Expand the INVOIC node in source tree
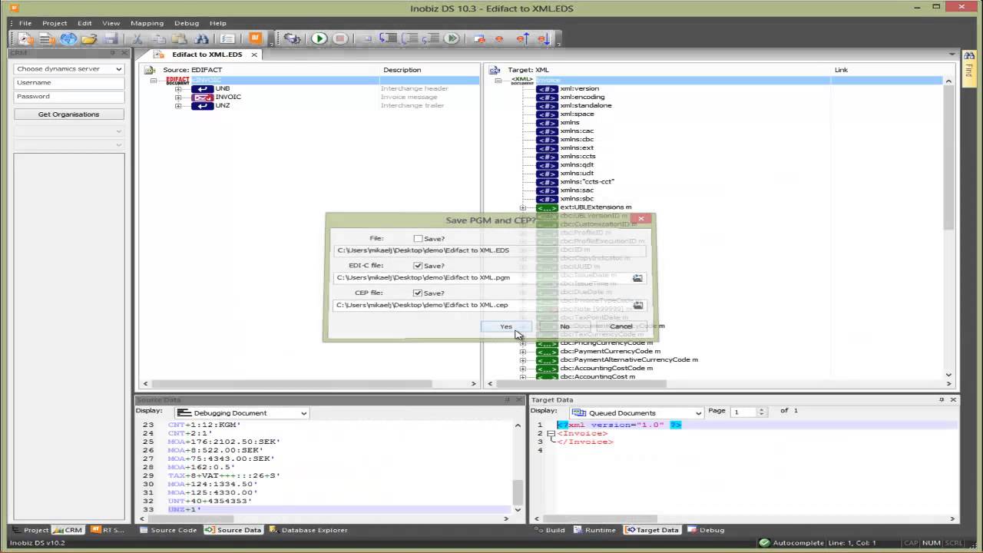The image size is (983, 553). click(x=178, y=97)
